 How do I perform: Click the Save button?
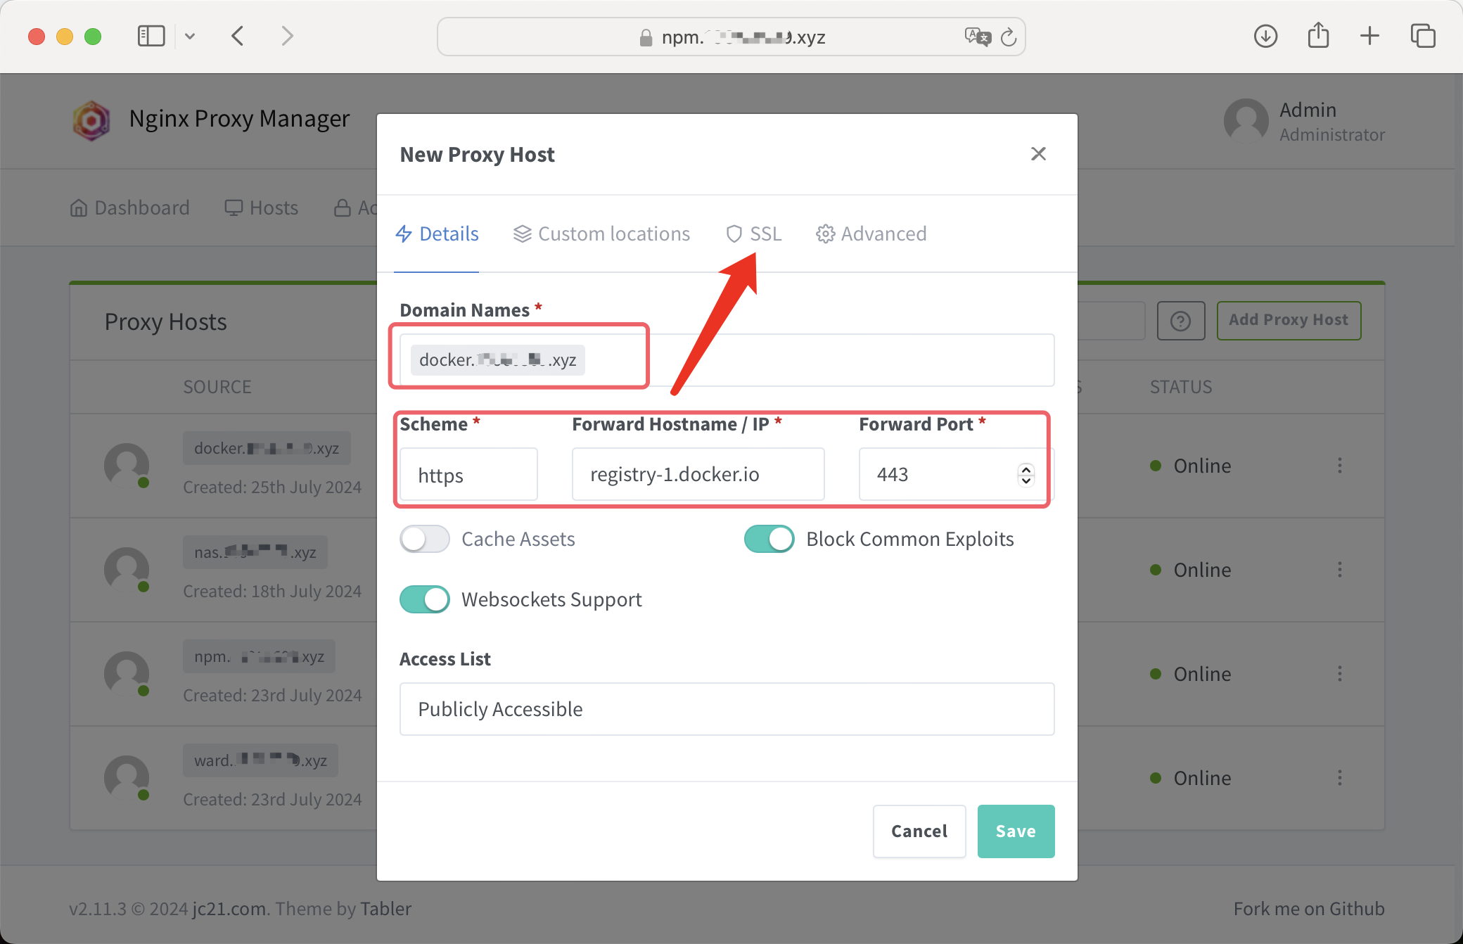[x=1014, y=830]
